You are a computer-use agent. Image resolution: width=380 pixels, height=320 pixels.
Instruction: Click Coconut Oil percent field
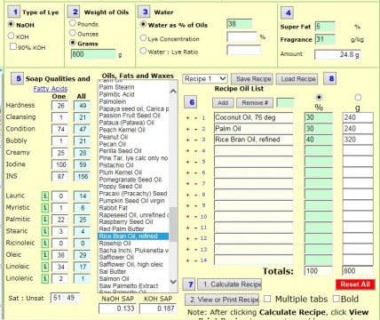pyautogui.click(x=318, y=117)
